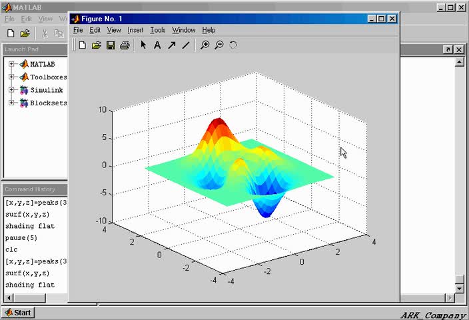Select last 'shading flat' history entry

point(30,285)
